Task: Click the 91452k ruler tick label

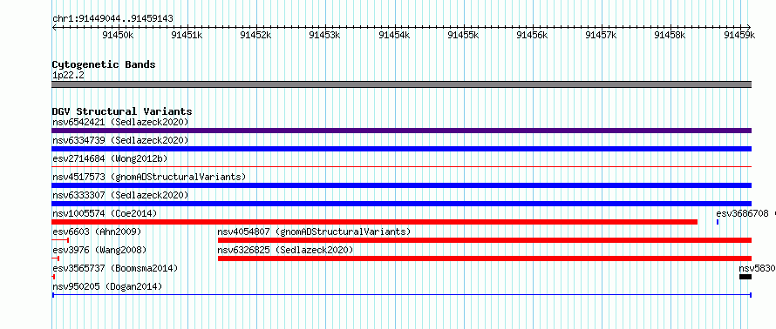Action: point(255,35)
